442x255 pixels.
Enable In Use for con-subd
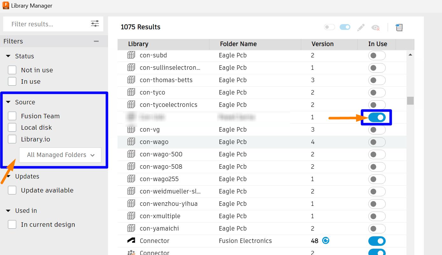[377, 55]
